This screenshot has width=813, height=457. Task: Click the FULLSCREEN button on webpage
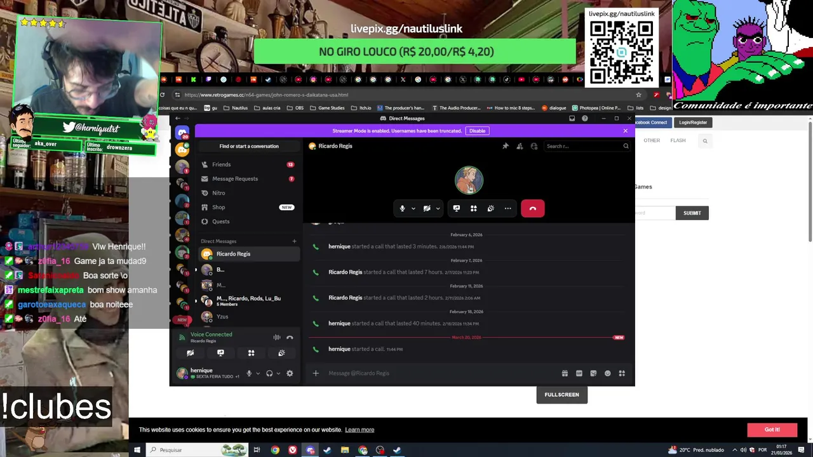[561, 395]
